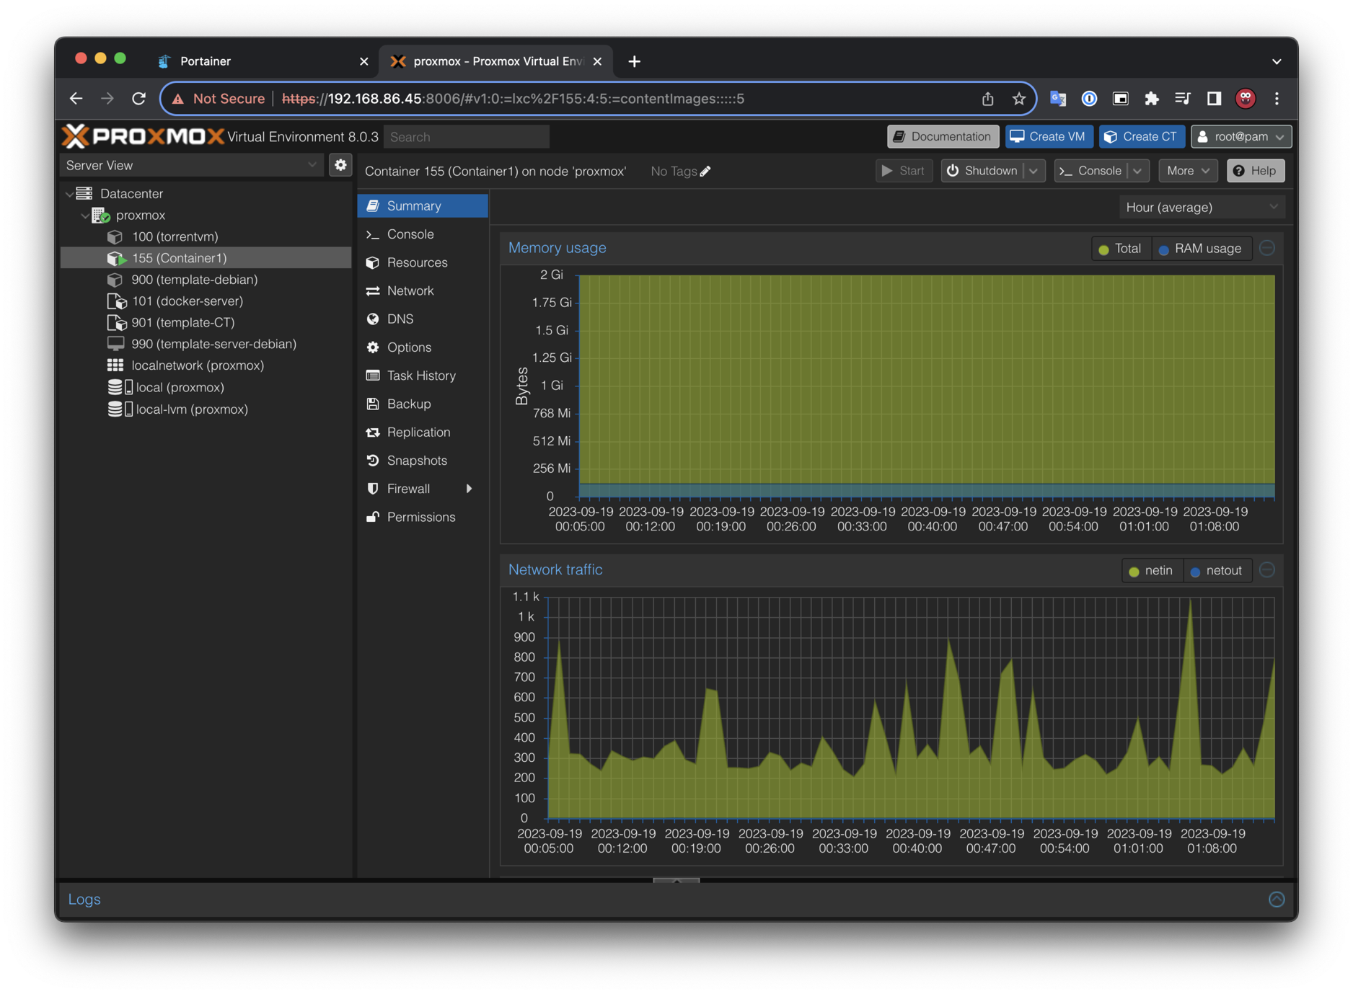This screenshot has width=1353, height=994.
Task: Click the pencil icon to edit tags
Action: click(705, 171)
